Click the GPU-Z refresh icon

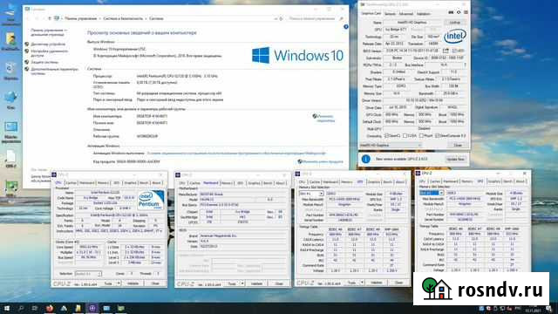tap(459, 12)
